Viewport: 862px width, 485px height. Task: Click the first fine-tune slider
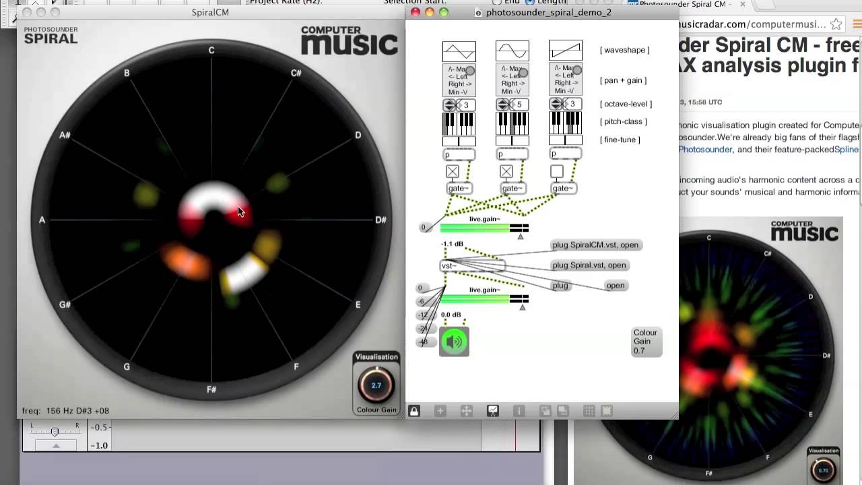(459, 141)
